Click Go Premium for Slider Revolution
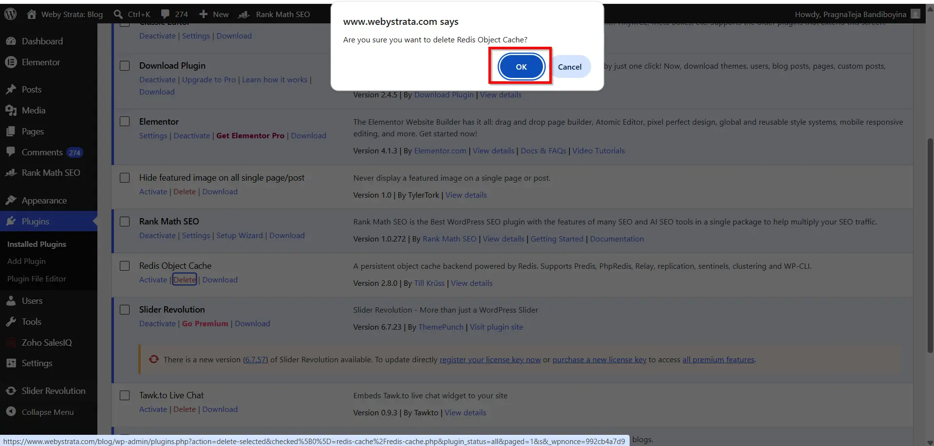Viewport: 934px width, 446px height. coord(205,324)
